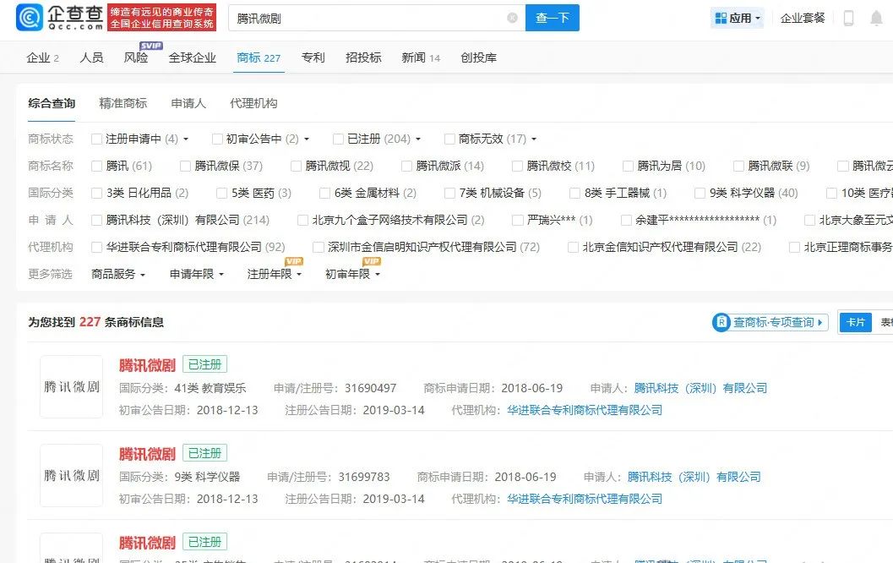Check the 9类 科学仪器 (40) box
Viewport: 893px width, 563px height.
[700, 194]
